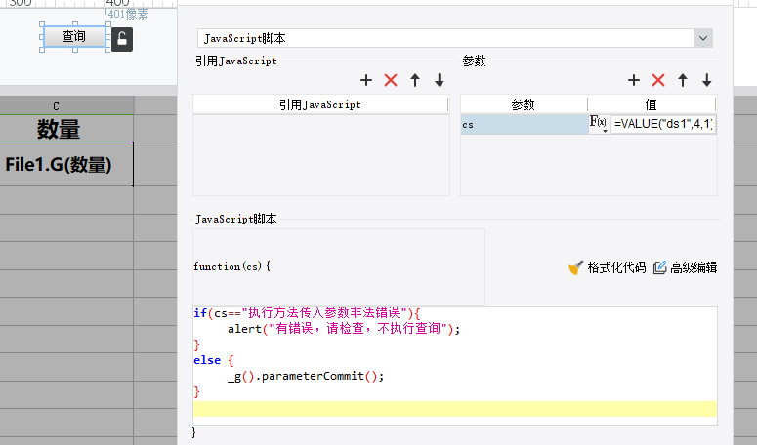Remove the selected parameter with red X

coord(658,80)
